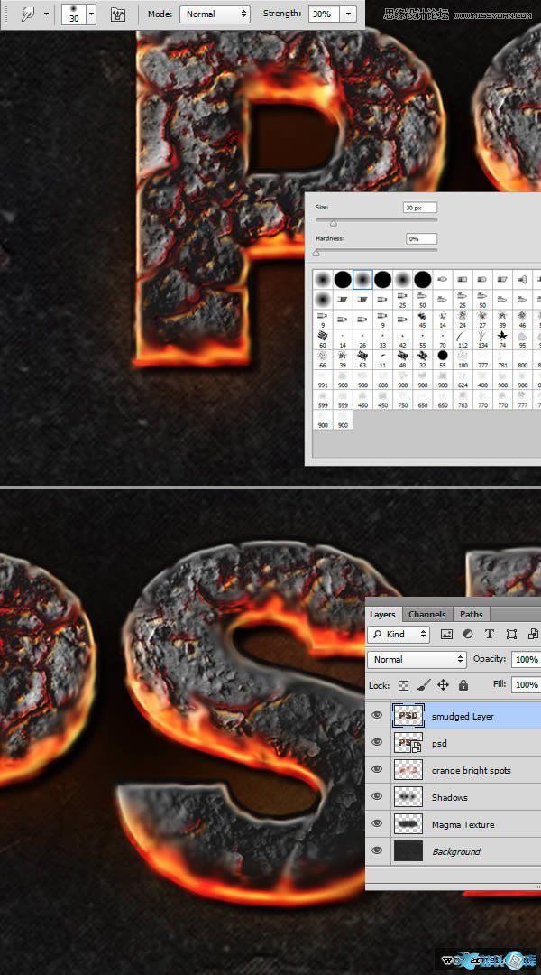The image size is (541, 975).
Task: Open the layer Kind filter dropdown
Action: pos(399,635)
